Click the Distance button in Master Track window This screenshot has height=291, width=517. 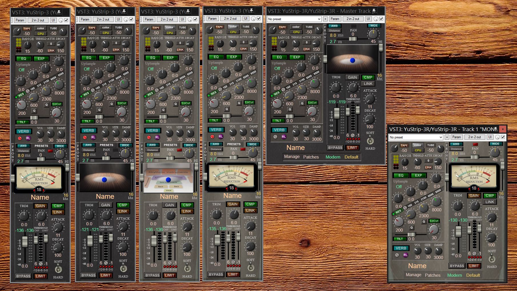tap(334, 31)
